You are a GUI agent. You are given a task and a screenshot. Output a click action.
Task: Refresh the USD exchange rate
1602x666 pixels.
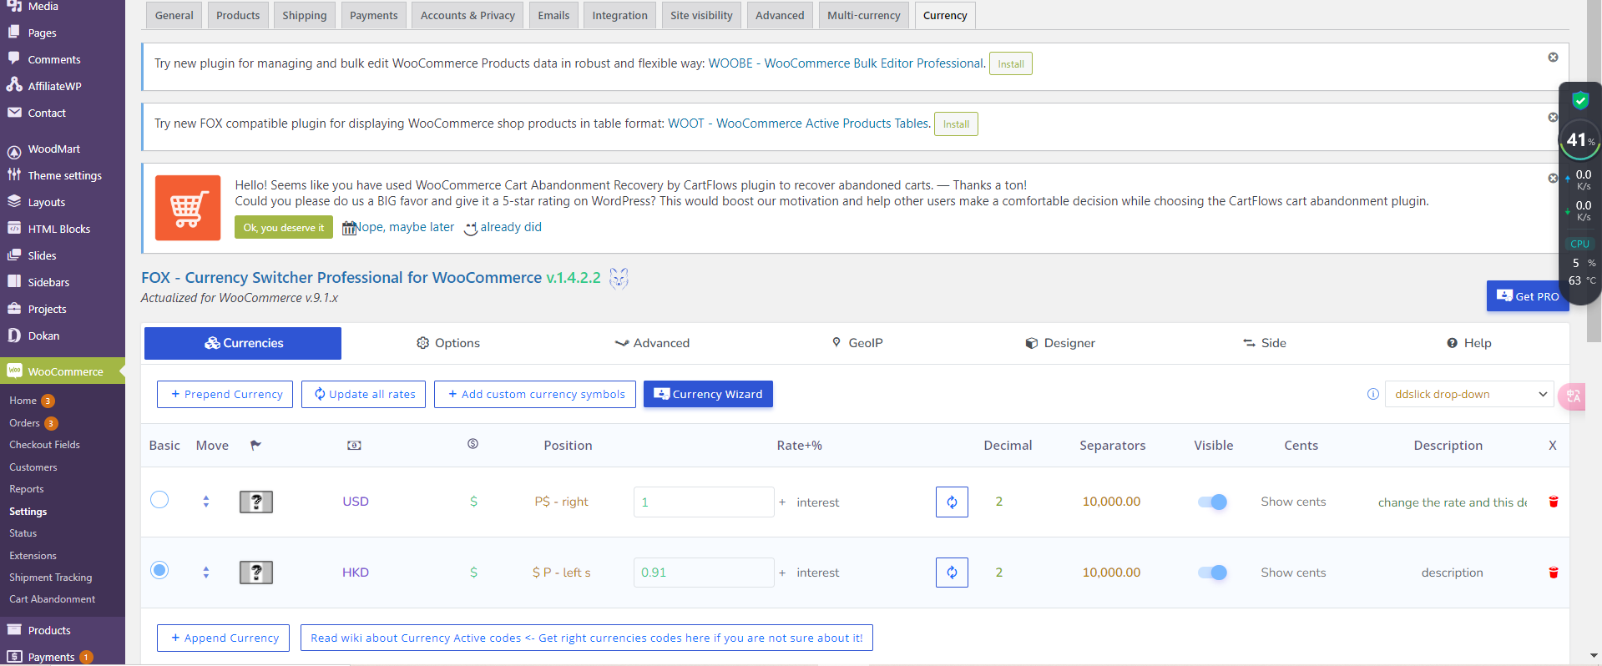point(952,502)
